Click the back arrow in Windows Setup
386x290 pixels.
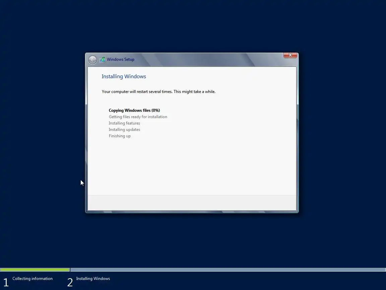coord(92,60)
